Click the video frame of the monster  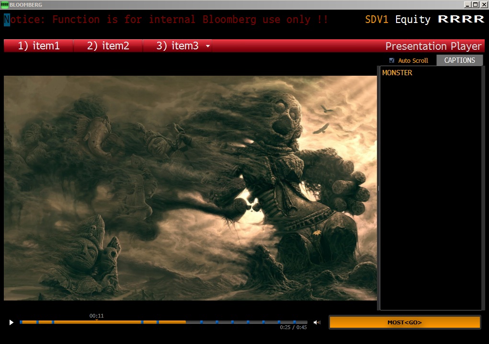190,188
